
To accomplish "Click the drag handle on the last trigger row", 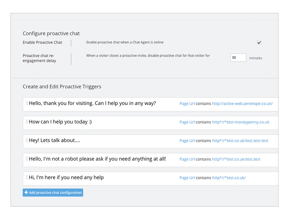I will coord(27,177).
